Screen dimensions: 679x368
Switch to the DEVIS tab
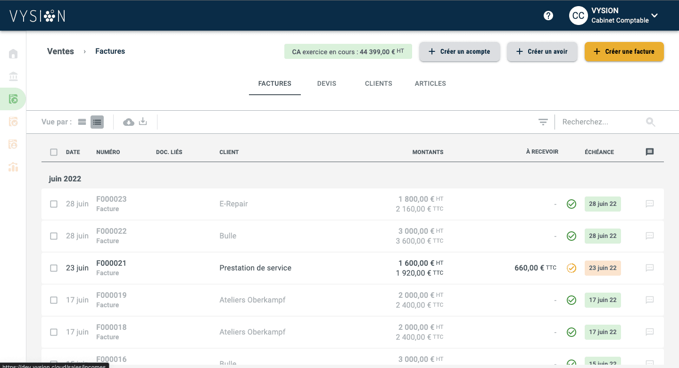click(327, 83)
